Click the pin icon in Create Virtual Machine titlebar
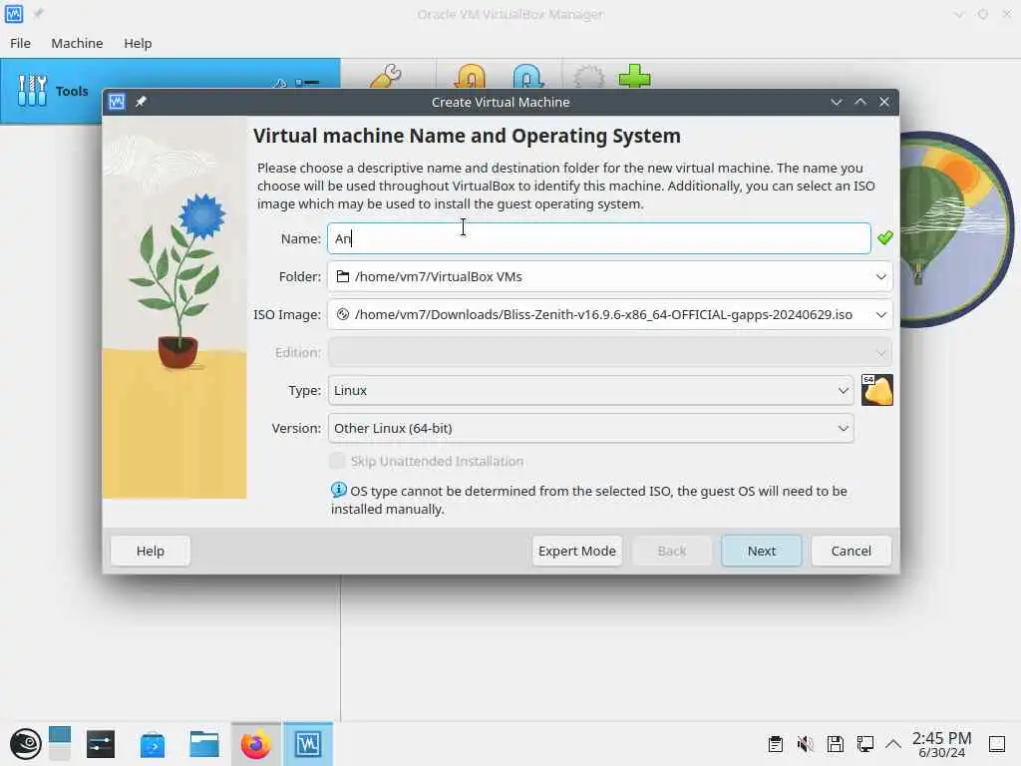 (141, 102)
